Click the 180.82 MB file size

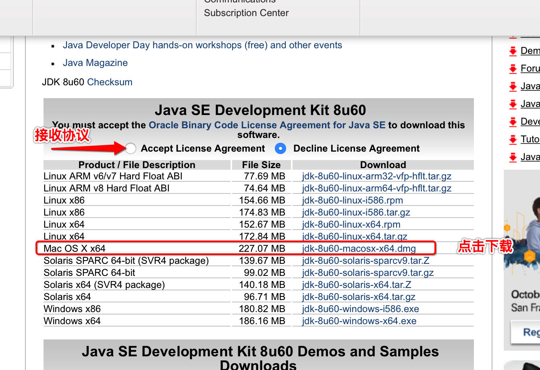262,309
